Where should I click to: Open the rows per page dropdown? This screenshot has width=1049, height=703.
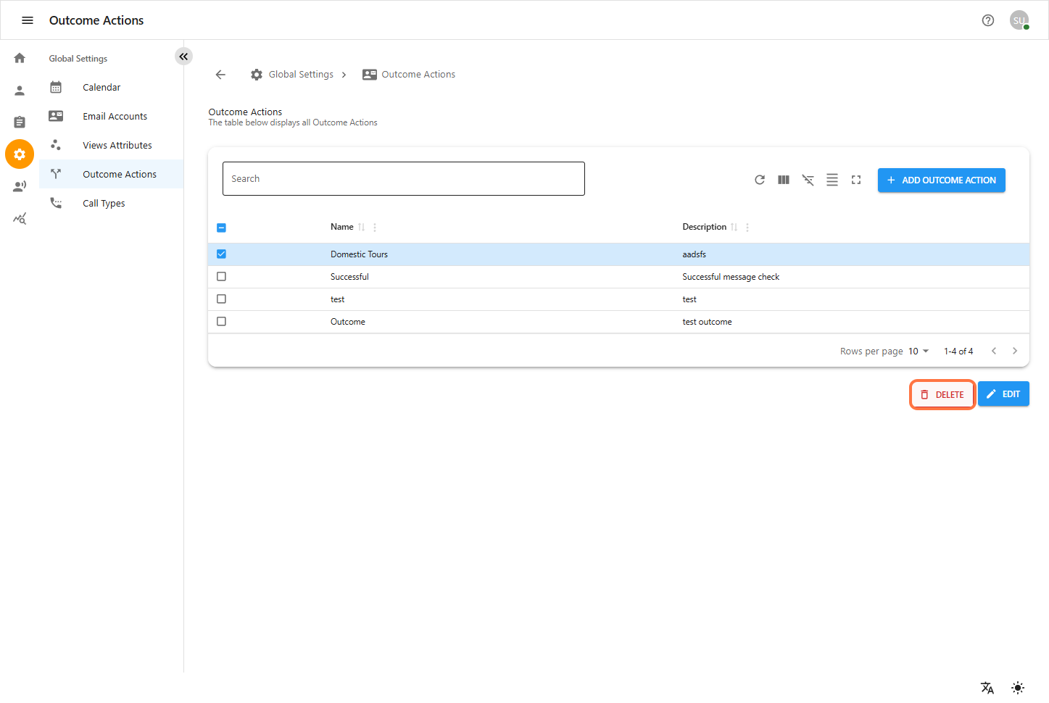click(918, 351)
